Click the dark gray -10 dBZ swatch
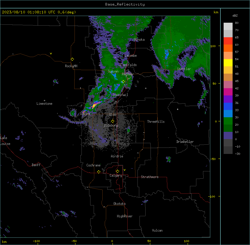 pyautogui.click(x=228, y=143)
